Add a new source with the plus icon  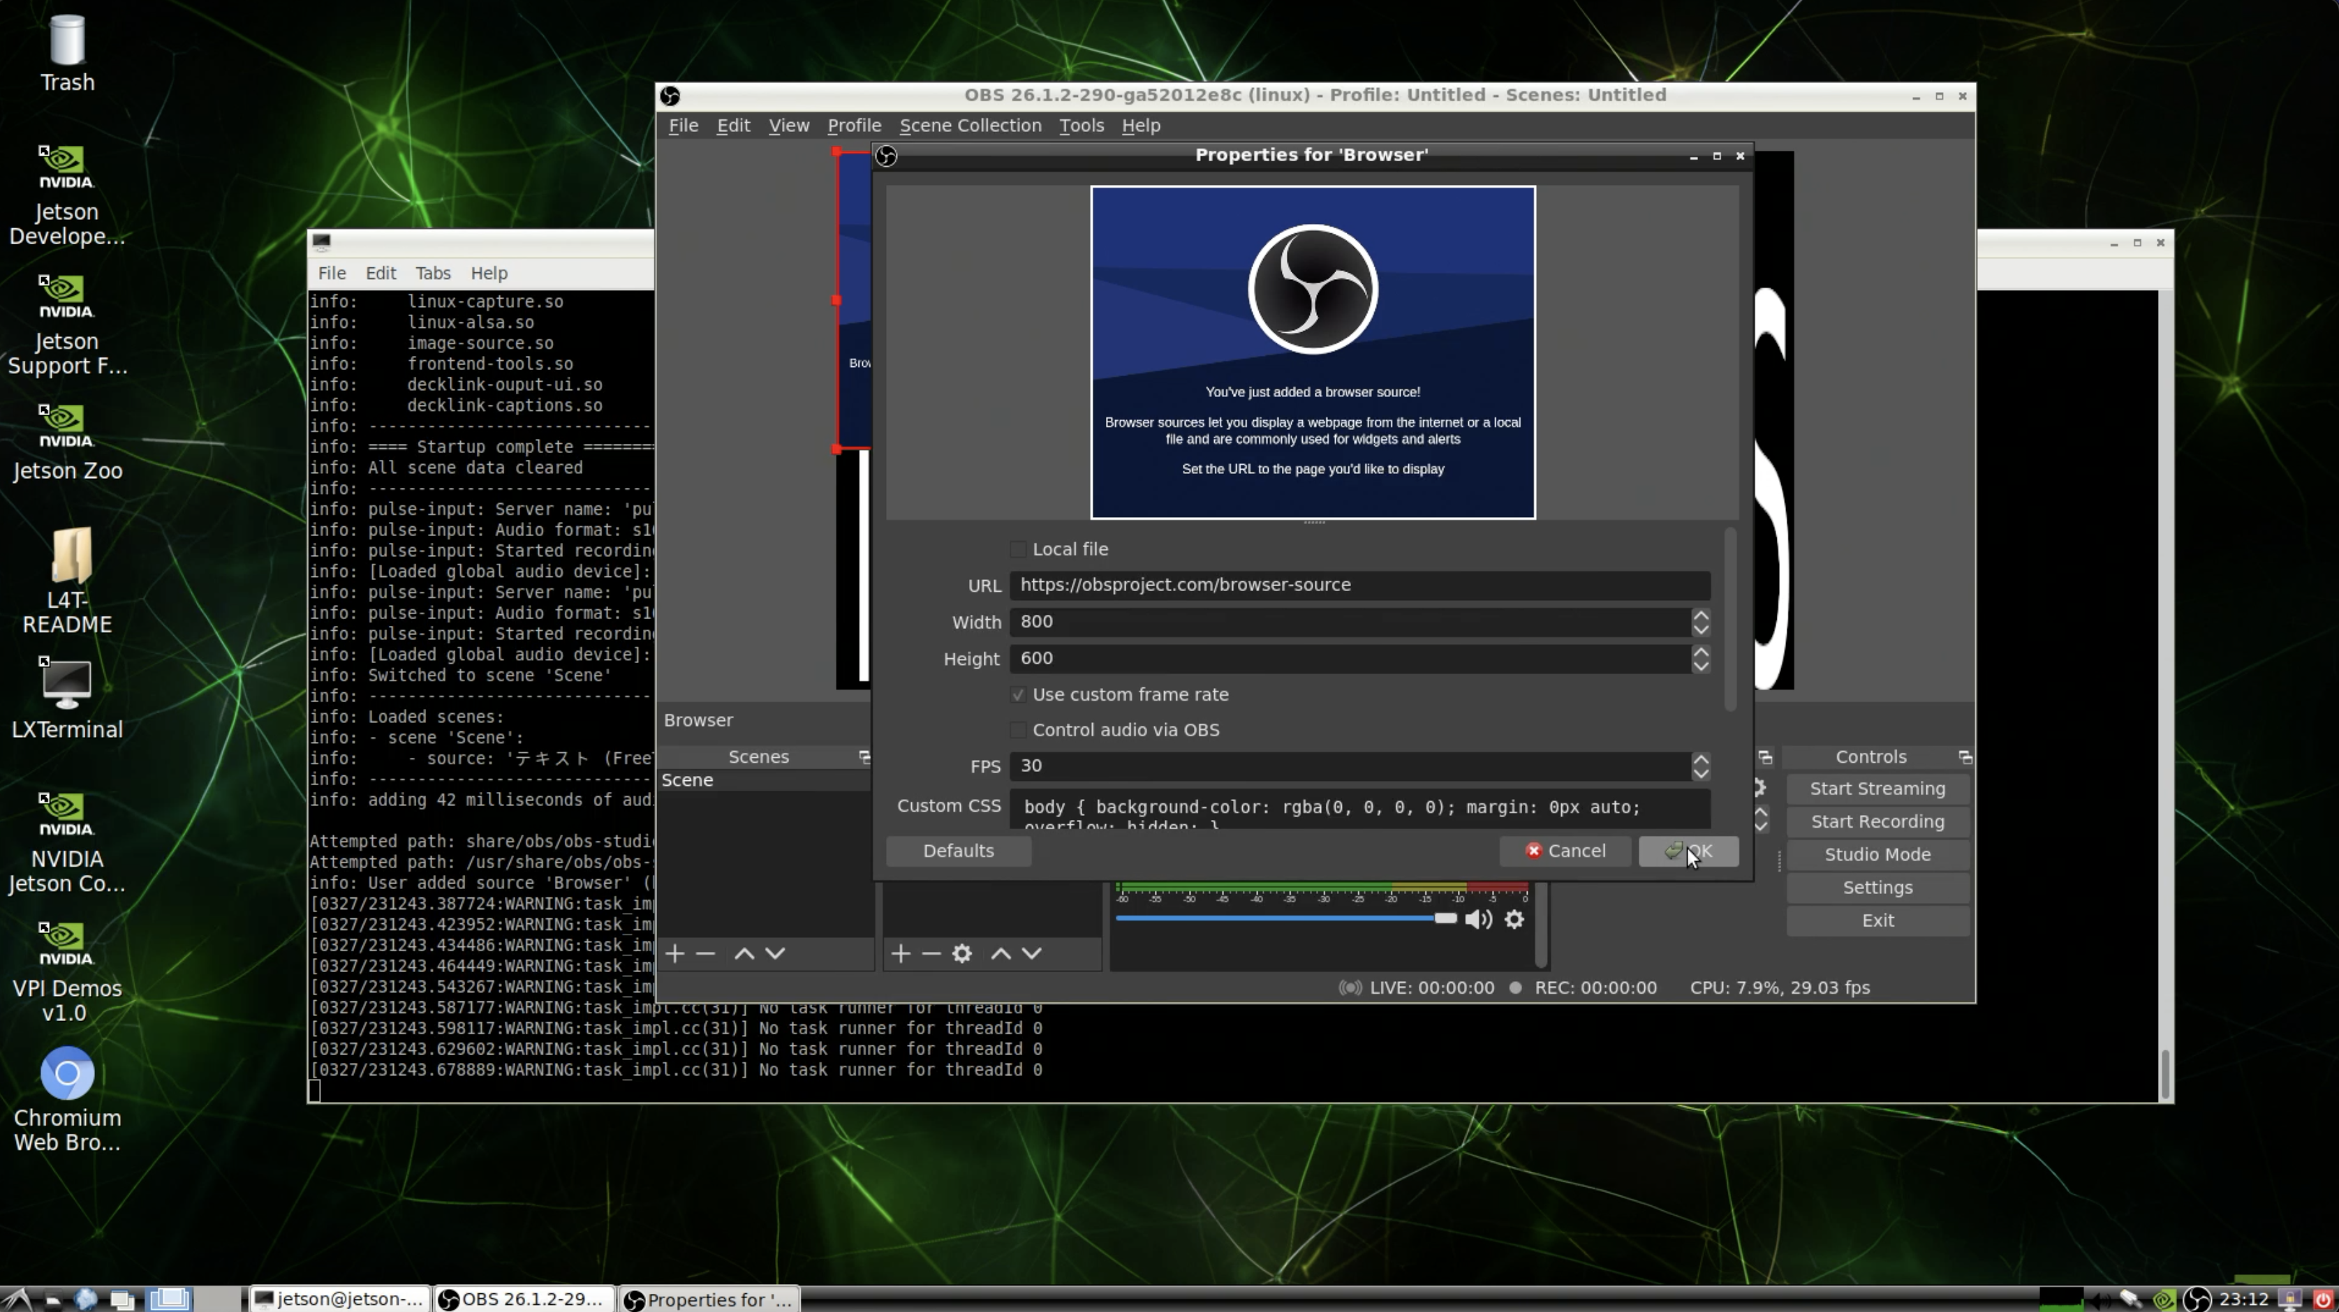(x=901, y=953)
